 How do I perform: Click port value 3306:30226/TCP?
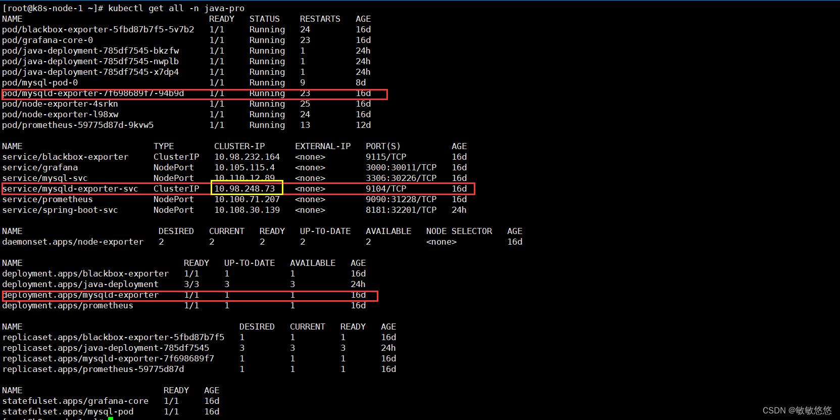coord(401,178)
